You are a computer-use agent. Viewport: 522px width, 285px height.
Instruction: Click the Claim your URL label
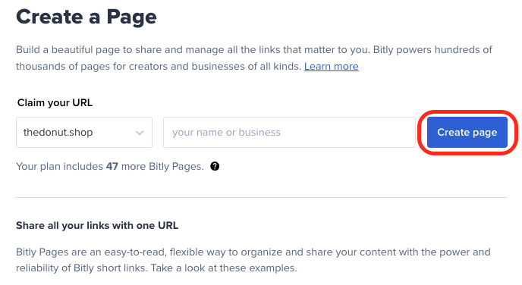[x=55, y=103]
